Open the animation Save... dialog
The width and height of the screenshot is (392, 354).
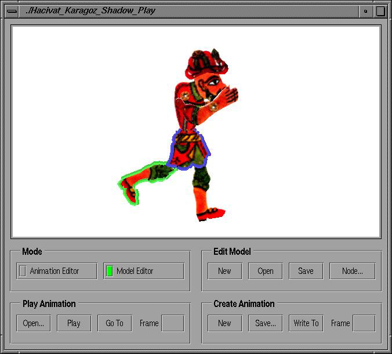click(265, 323)
